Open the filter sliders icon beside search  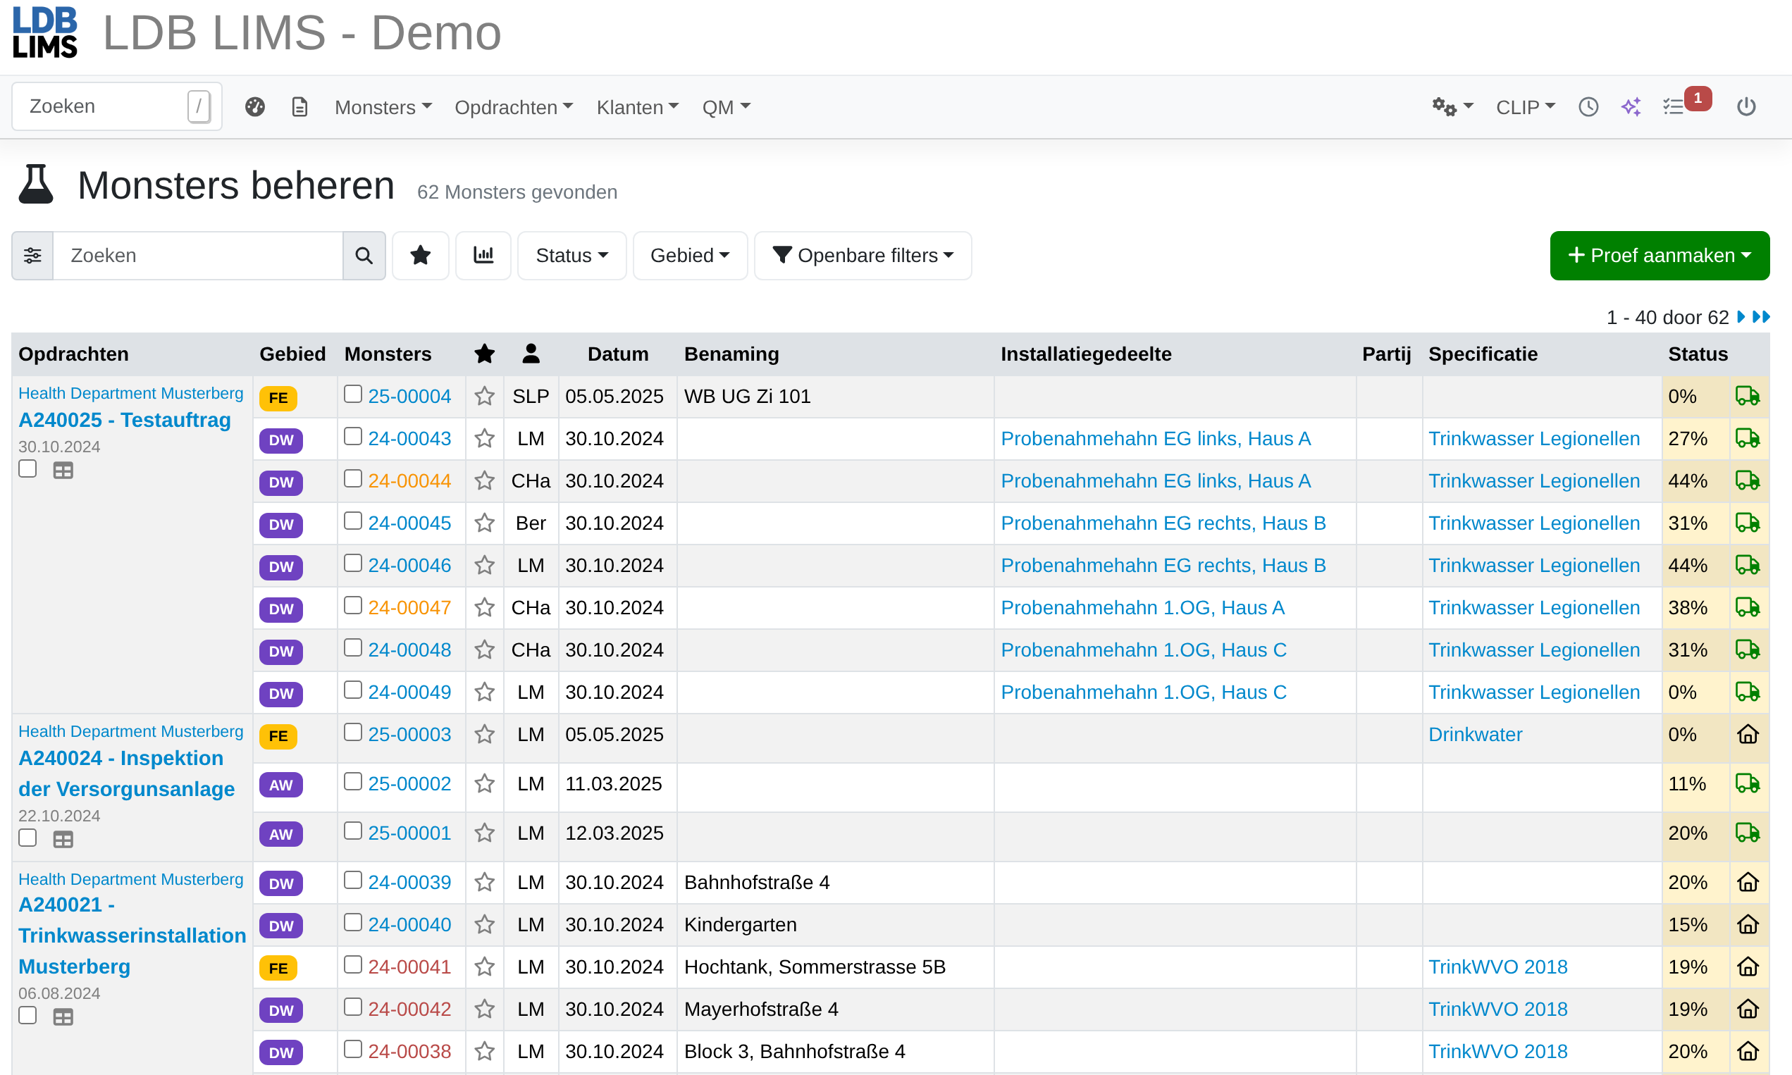click(x=32, y=256)
